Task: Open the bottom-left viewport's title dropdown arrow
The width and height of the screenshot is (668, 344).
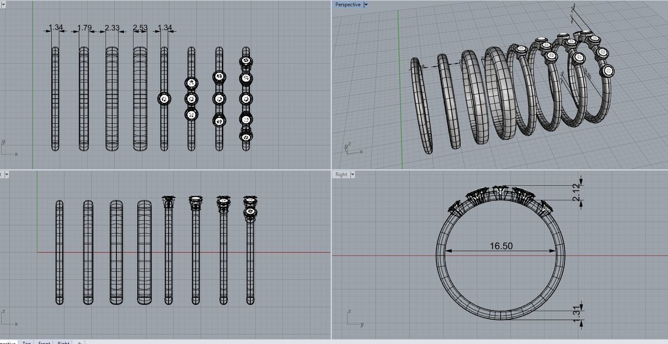Action: (x=6, y=174)
